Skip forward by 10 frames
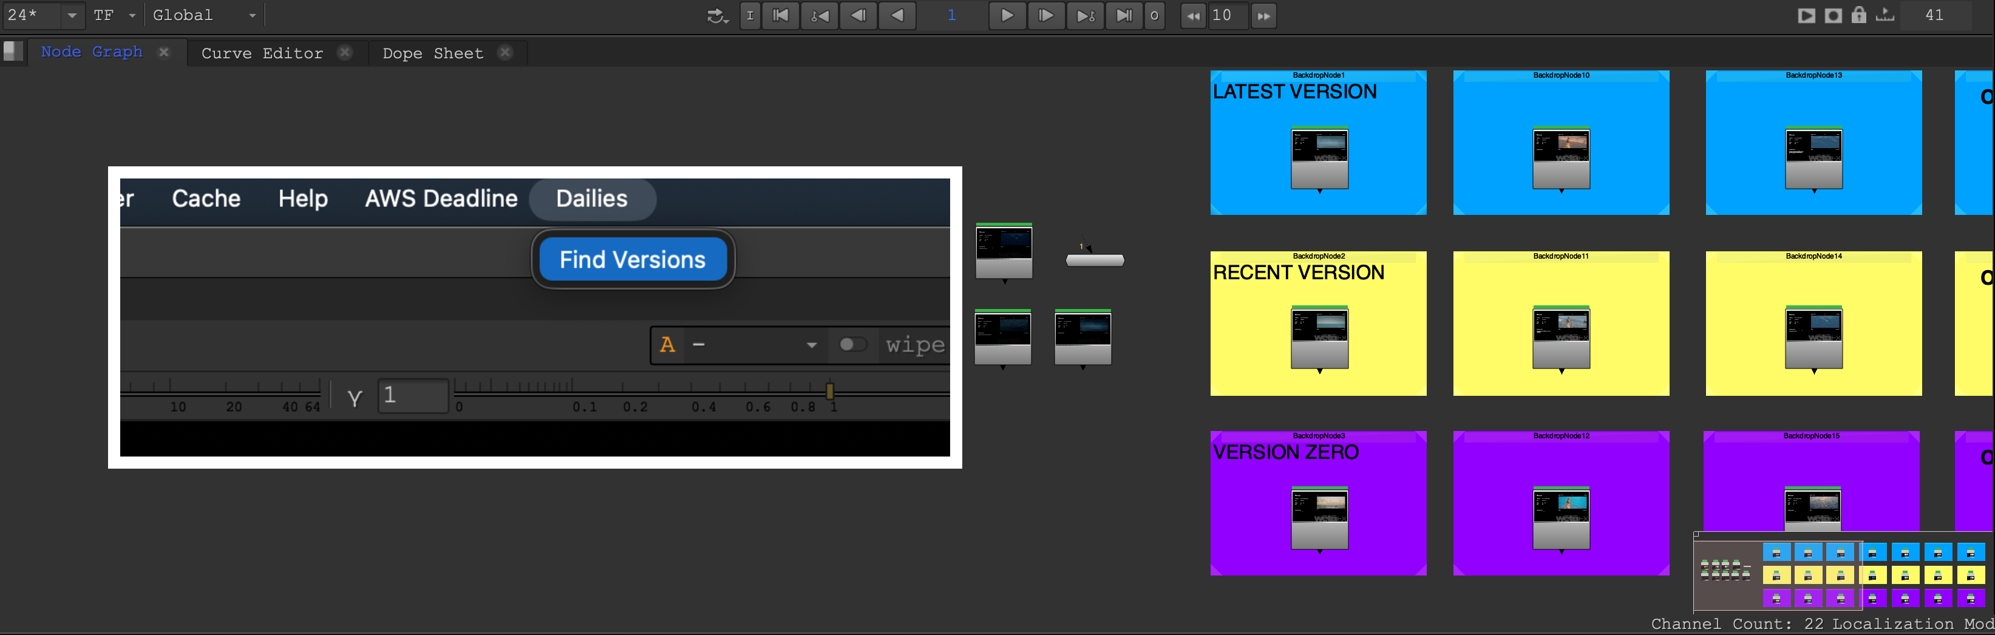 [x=1263, y=16]
